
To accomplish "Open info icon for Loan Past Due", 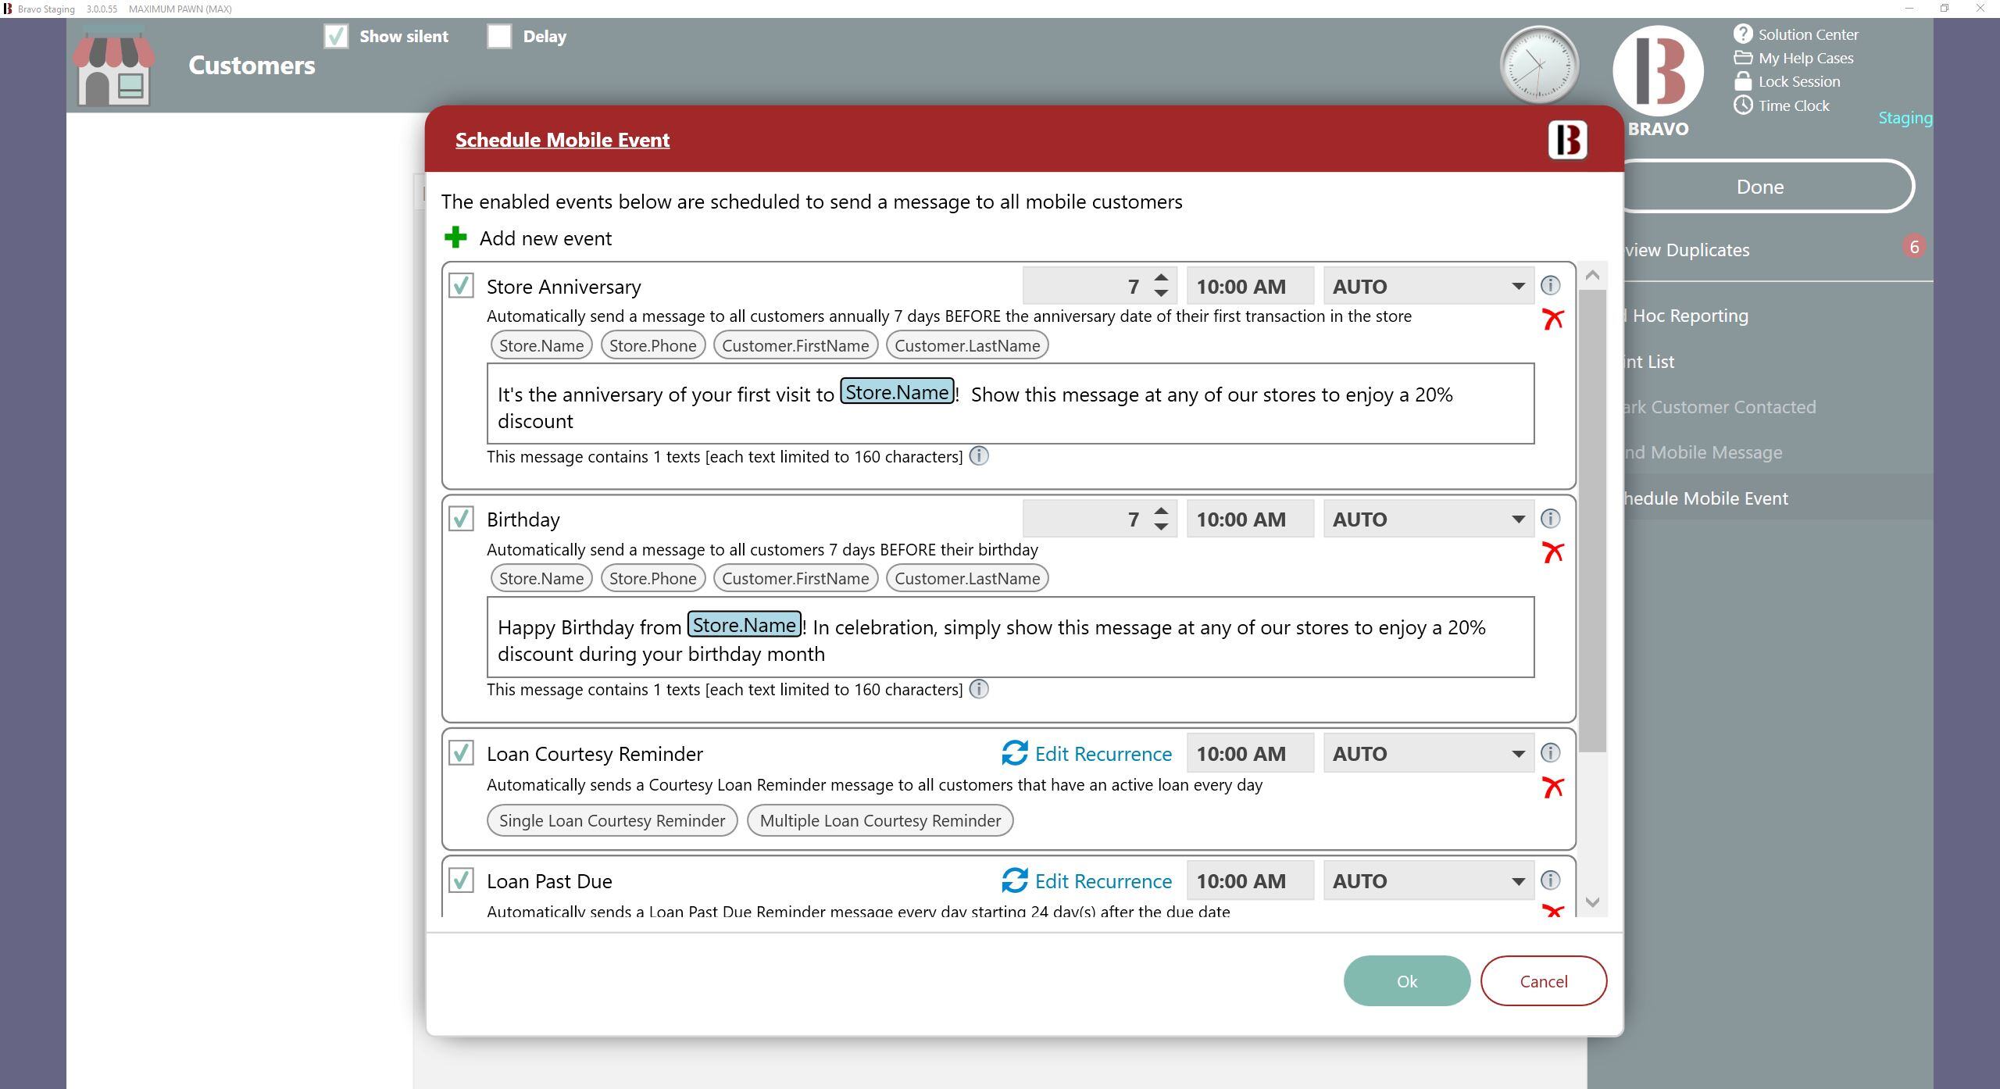I will pyautogui.click(x=1550, y=880).
